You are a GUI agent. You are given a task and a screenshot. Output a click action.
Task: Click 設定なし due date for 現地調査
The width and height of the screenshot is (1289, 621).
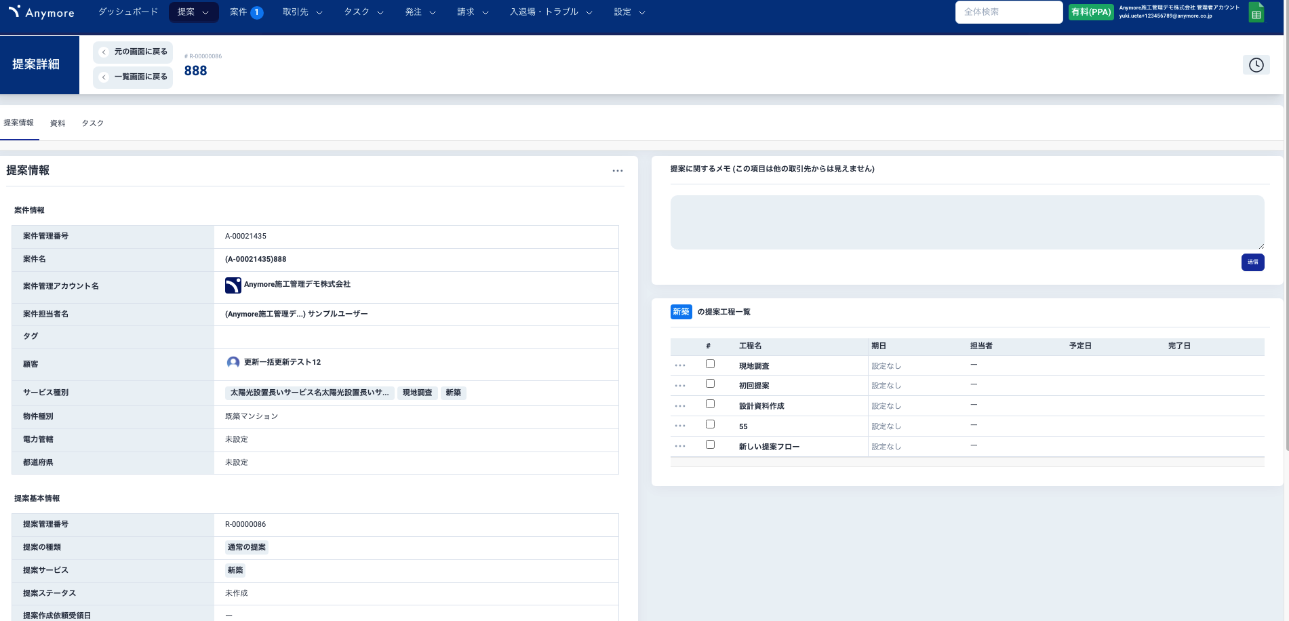[x=886, y=365]
